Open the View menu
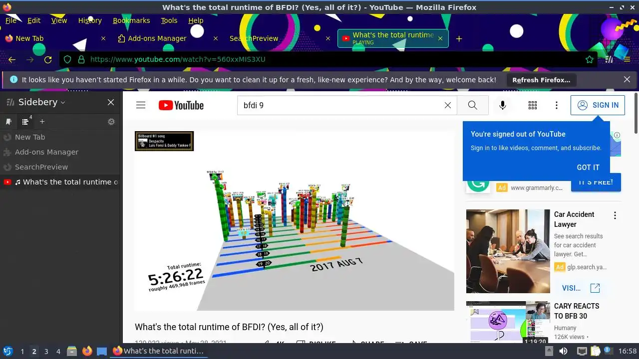This screenshot has height=359, width=639. point(59,20)
